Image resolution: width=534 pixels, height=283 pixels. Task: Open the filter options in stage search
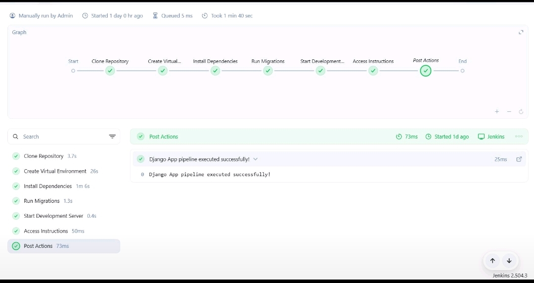(112, 137)
